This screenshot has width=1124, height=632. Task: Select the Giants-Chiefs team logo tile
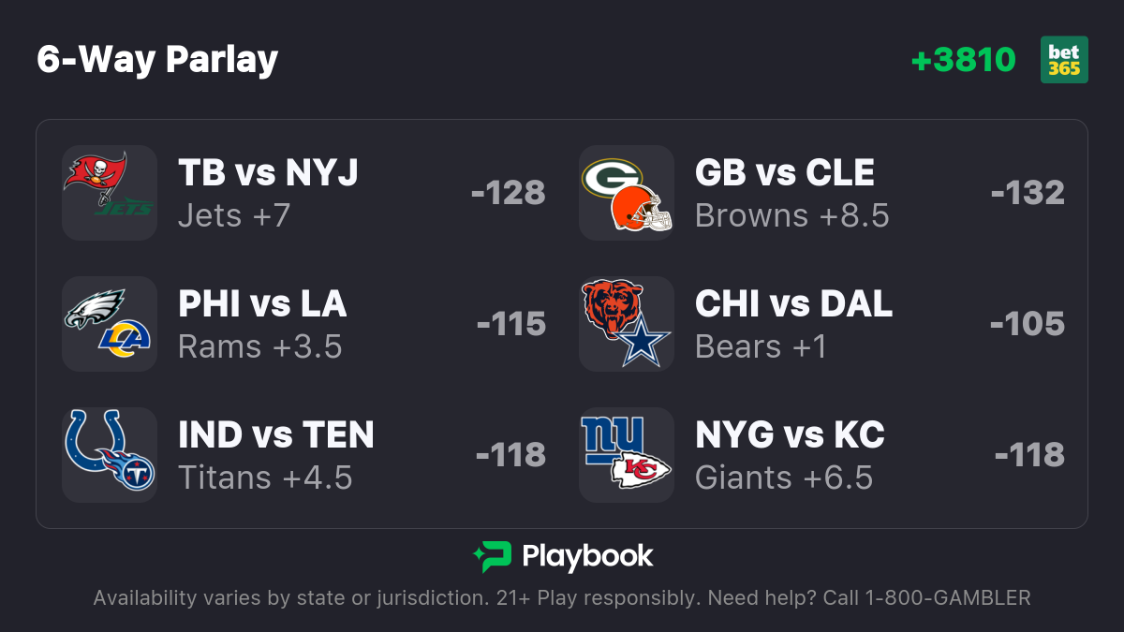pos(627,455)
